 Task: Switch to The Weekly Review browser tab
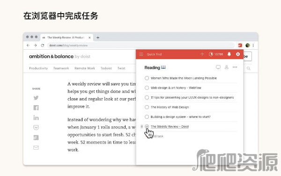(67, 38)
